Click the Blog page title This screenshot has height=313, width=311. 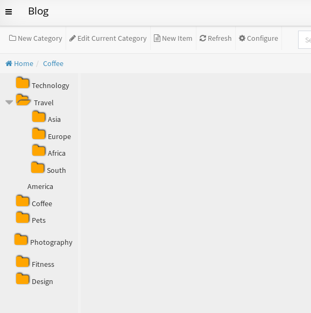coord(38,11)
